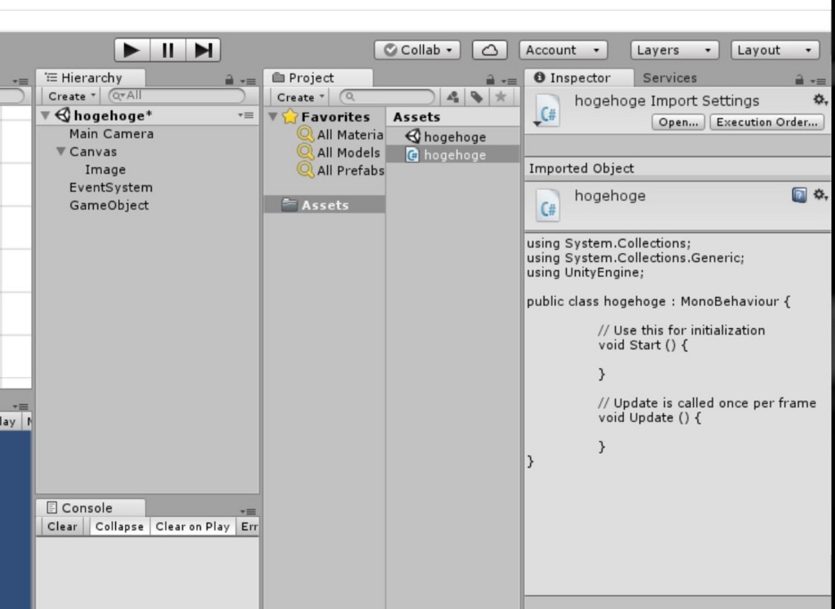Open the Hierarchy panel options menu icon
The height and width of the screenshot is (609, 835).
(x=248, y=81)
